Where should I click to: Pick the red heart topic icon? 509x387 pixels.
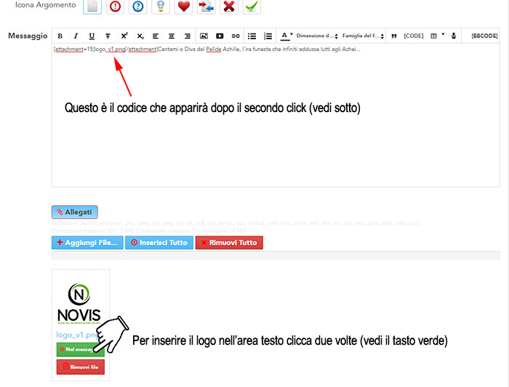(184, 7)
